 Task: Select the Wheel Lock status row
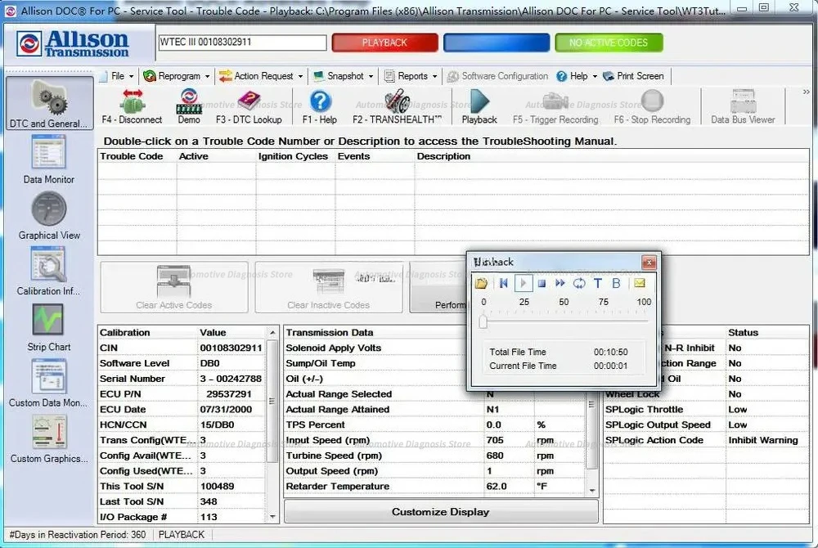coord(705,394)
